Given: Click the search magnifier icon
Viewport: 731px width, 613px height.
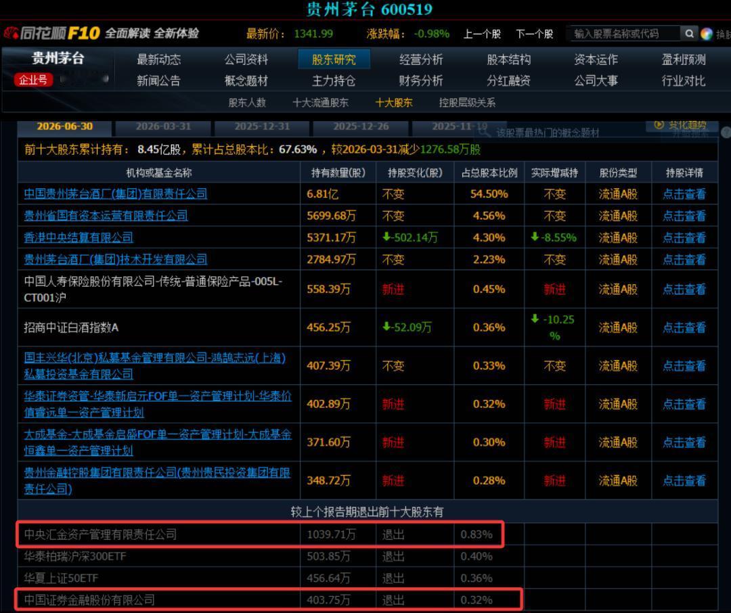Looking at the screenshot, I should [689, 34].
